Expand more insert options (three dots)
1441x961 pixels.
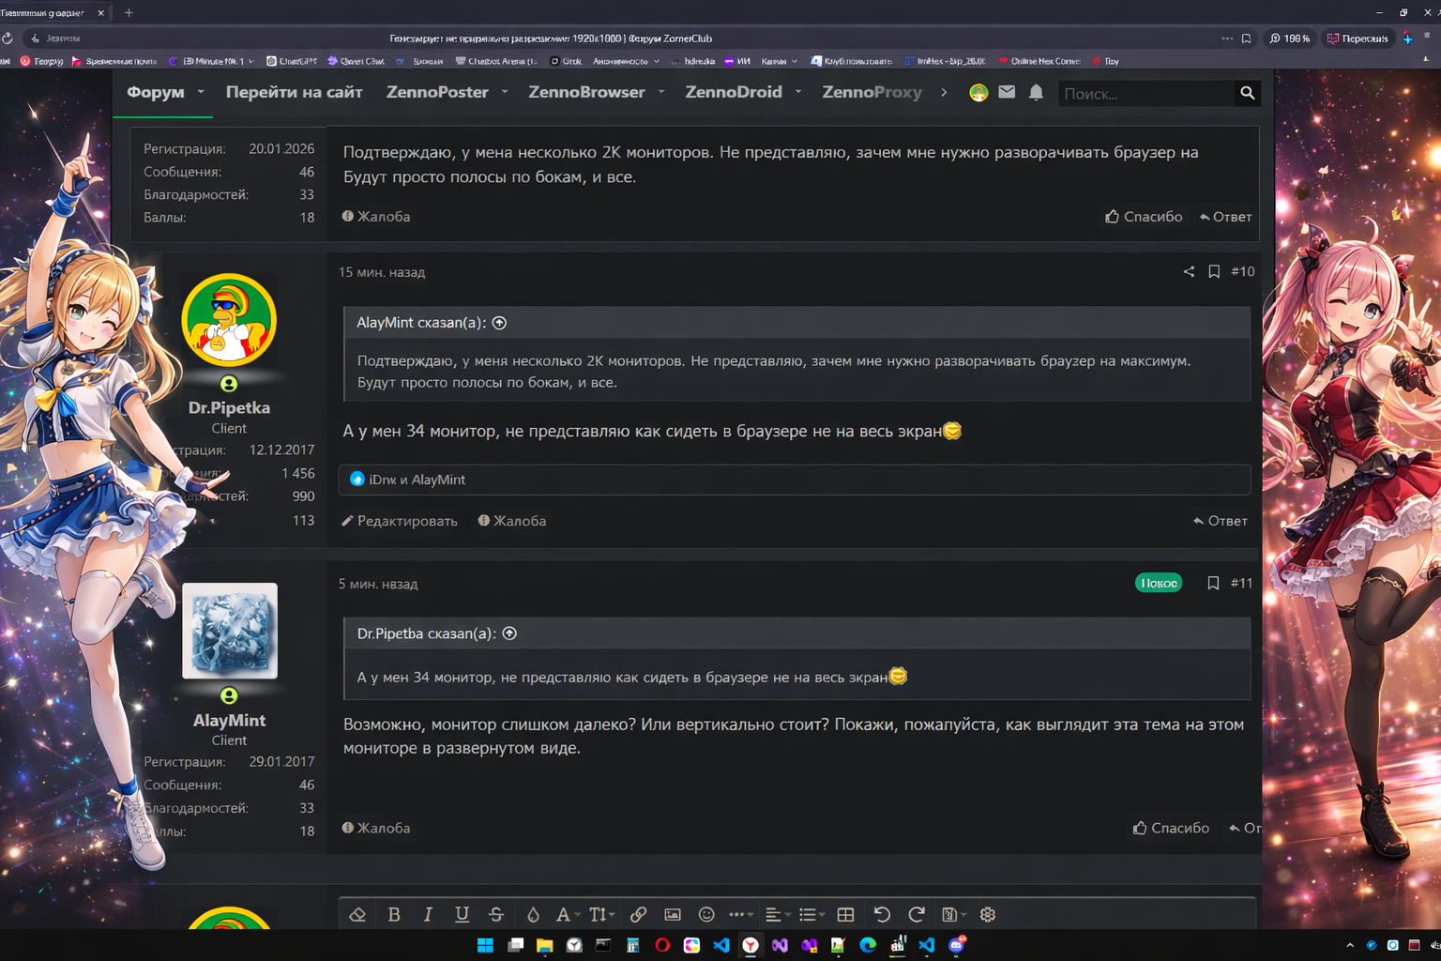(x=741, y=914)
